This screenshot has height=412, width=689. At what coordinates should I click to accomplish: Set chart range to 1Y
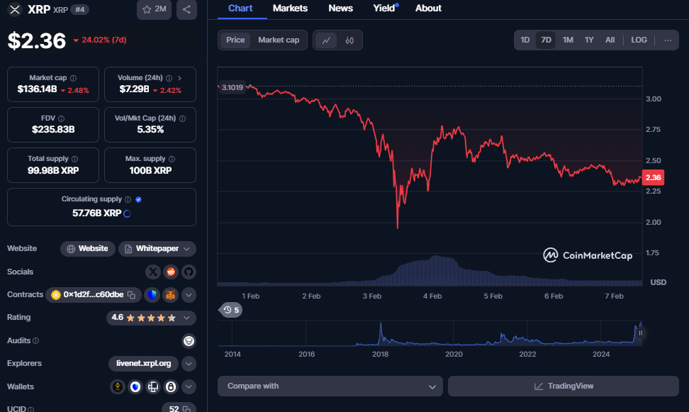589,40
